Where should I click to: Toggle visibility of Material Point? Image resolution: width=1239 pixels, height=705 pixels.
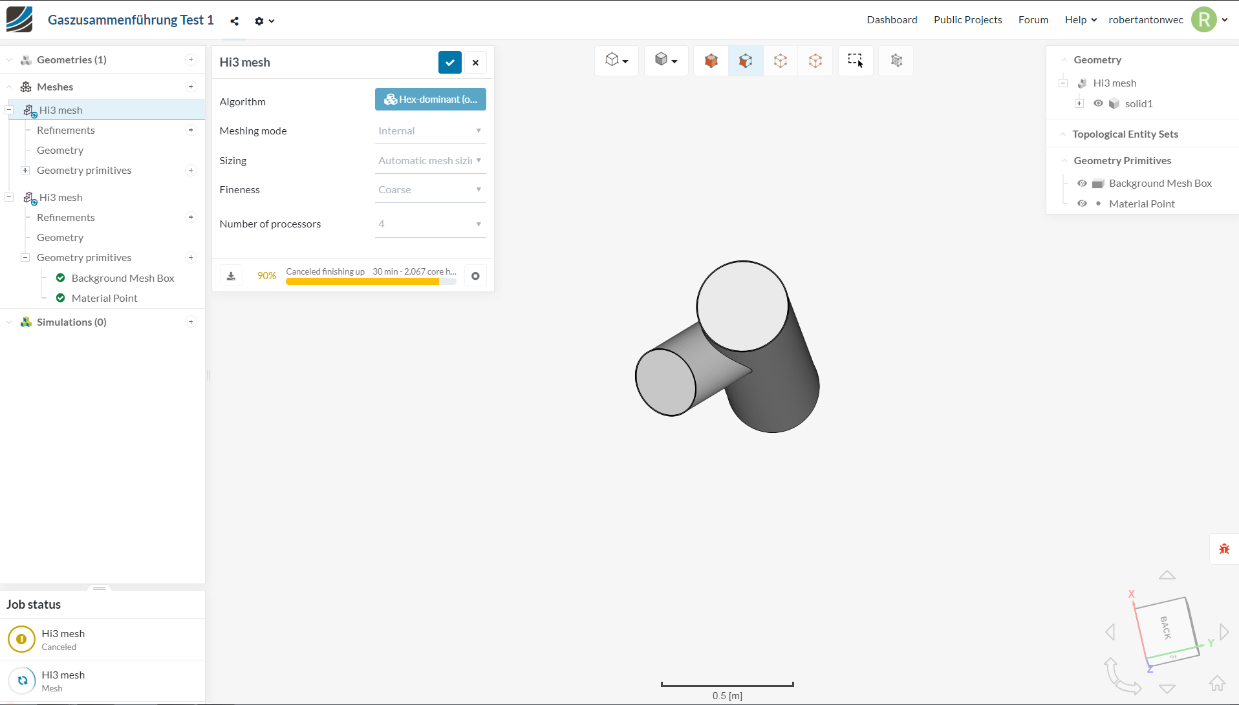tap(1082, 204)
